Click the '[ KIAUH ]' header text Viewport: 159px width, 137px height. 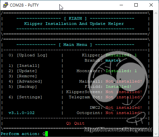75,18
